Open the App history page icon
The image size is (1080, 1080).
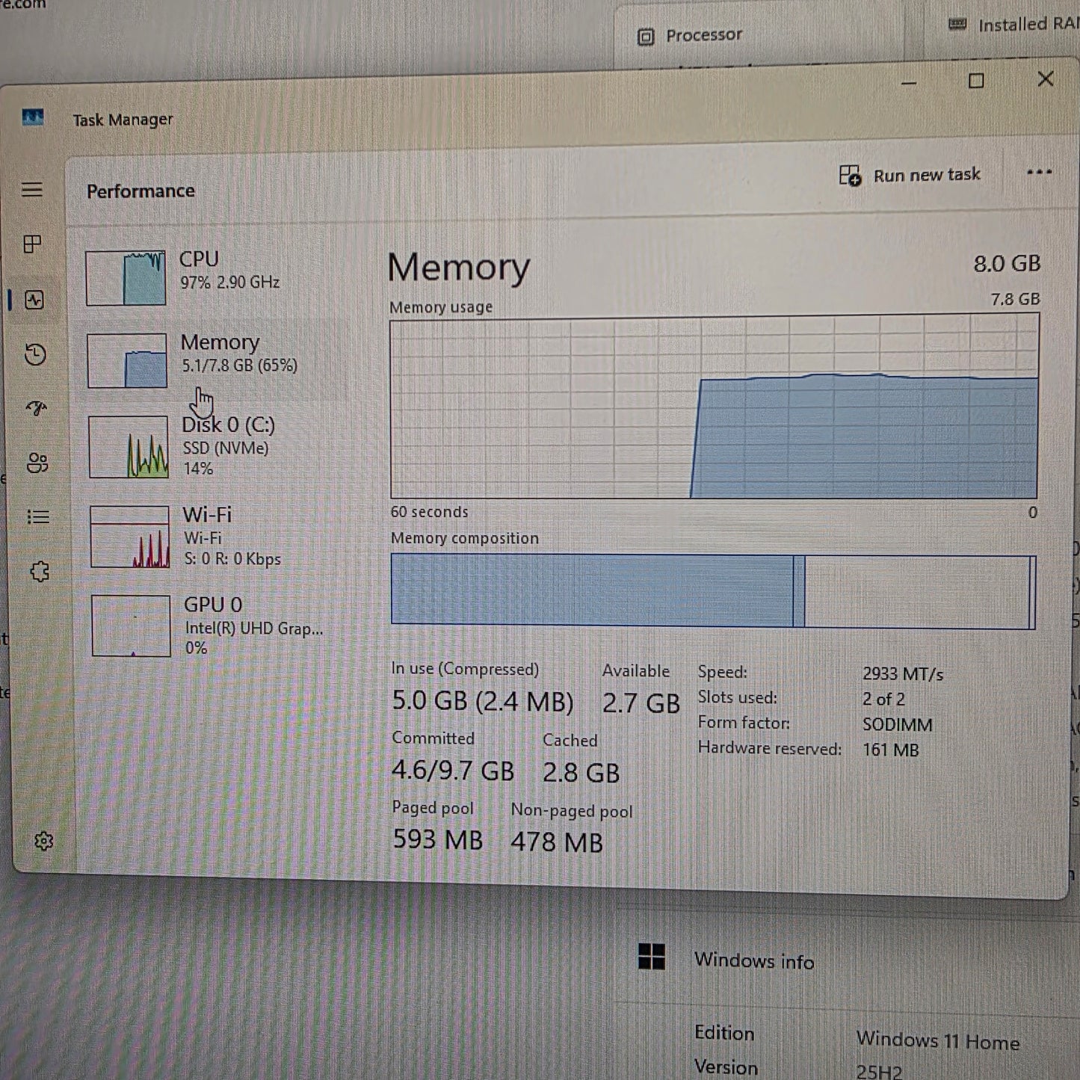click(35, 354)
